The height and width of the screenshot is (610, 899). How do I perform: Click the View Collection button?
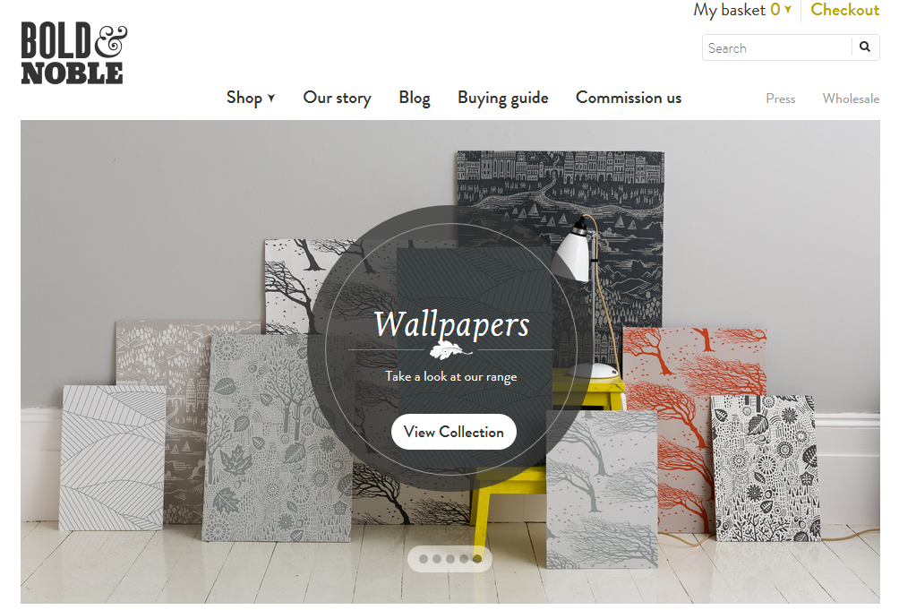click(453, 432)
